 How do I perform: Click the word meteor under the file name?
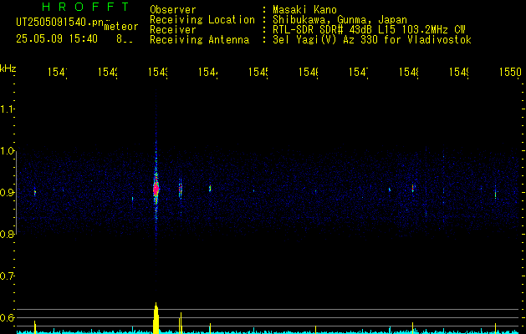[121, 27]
